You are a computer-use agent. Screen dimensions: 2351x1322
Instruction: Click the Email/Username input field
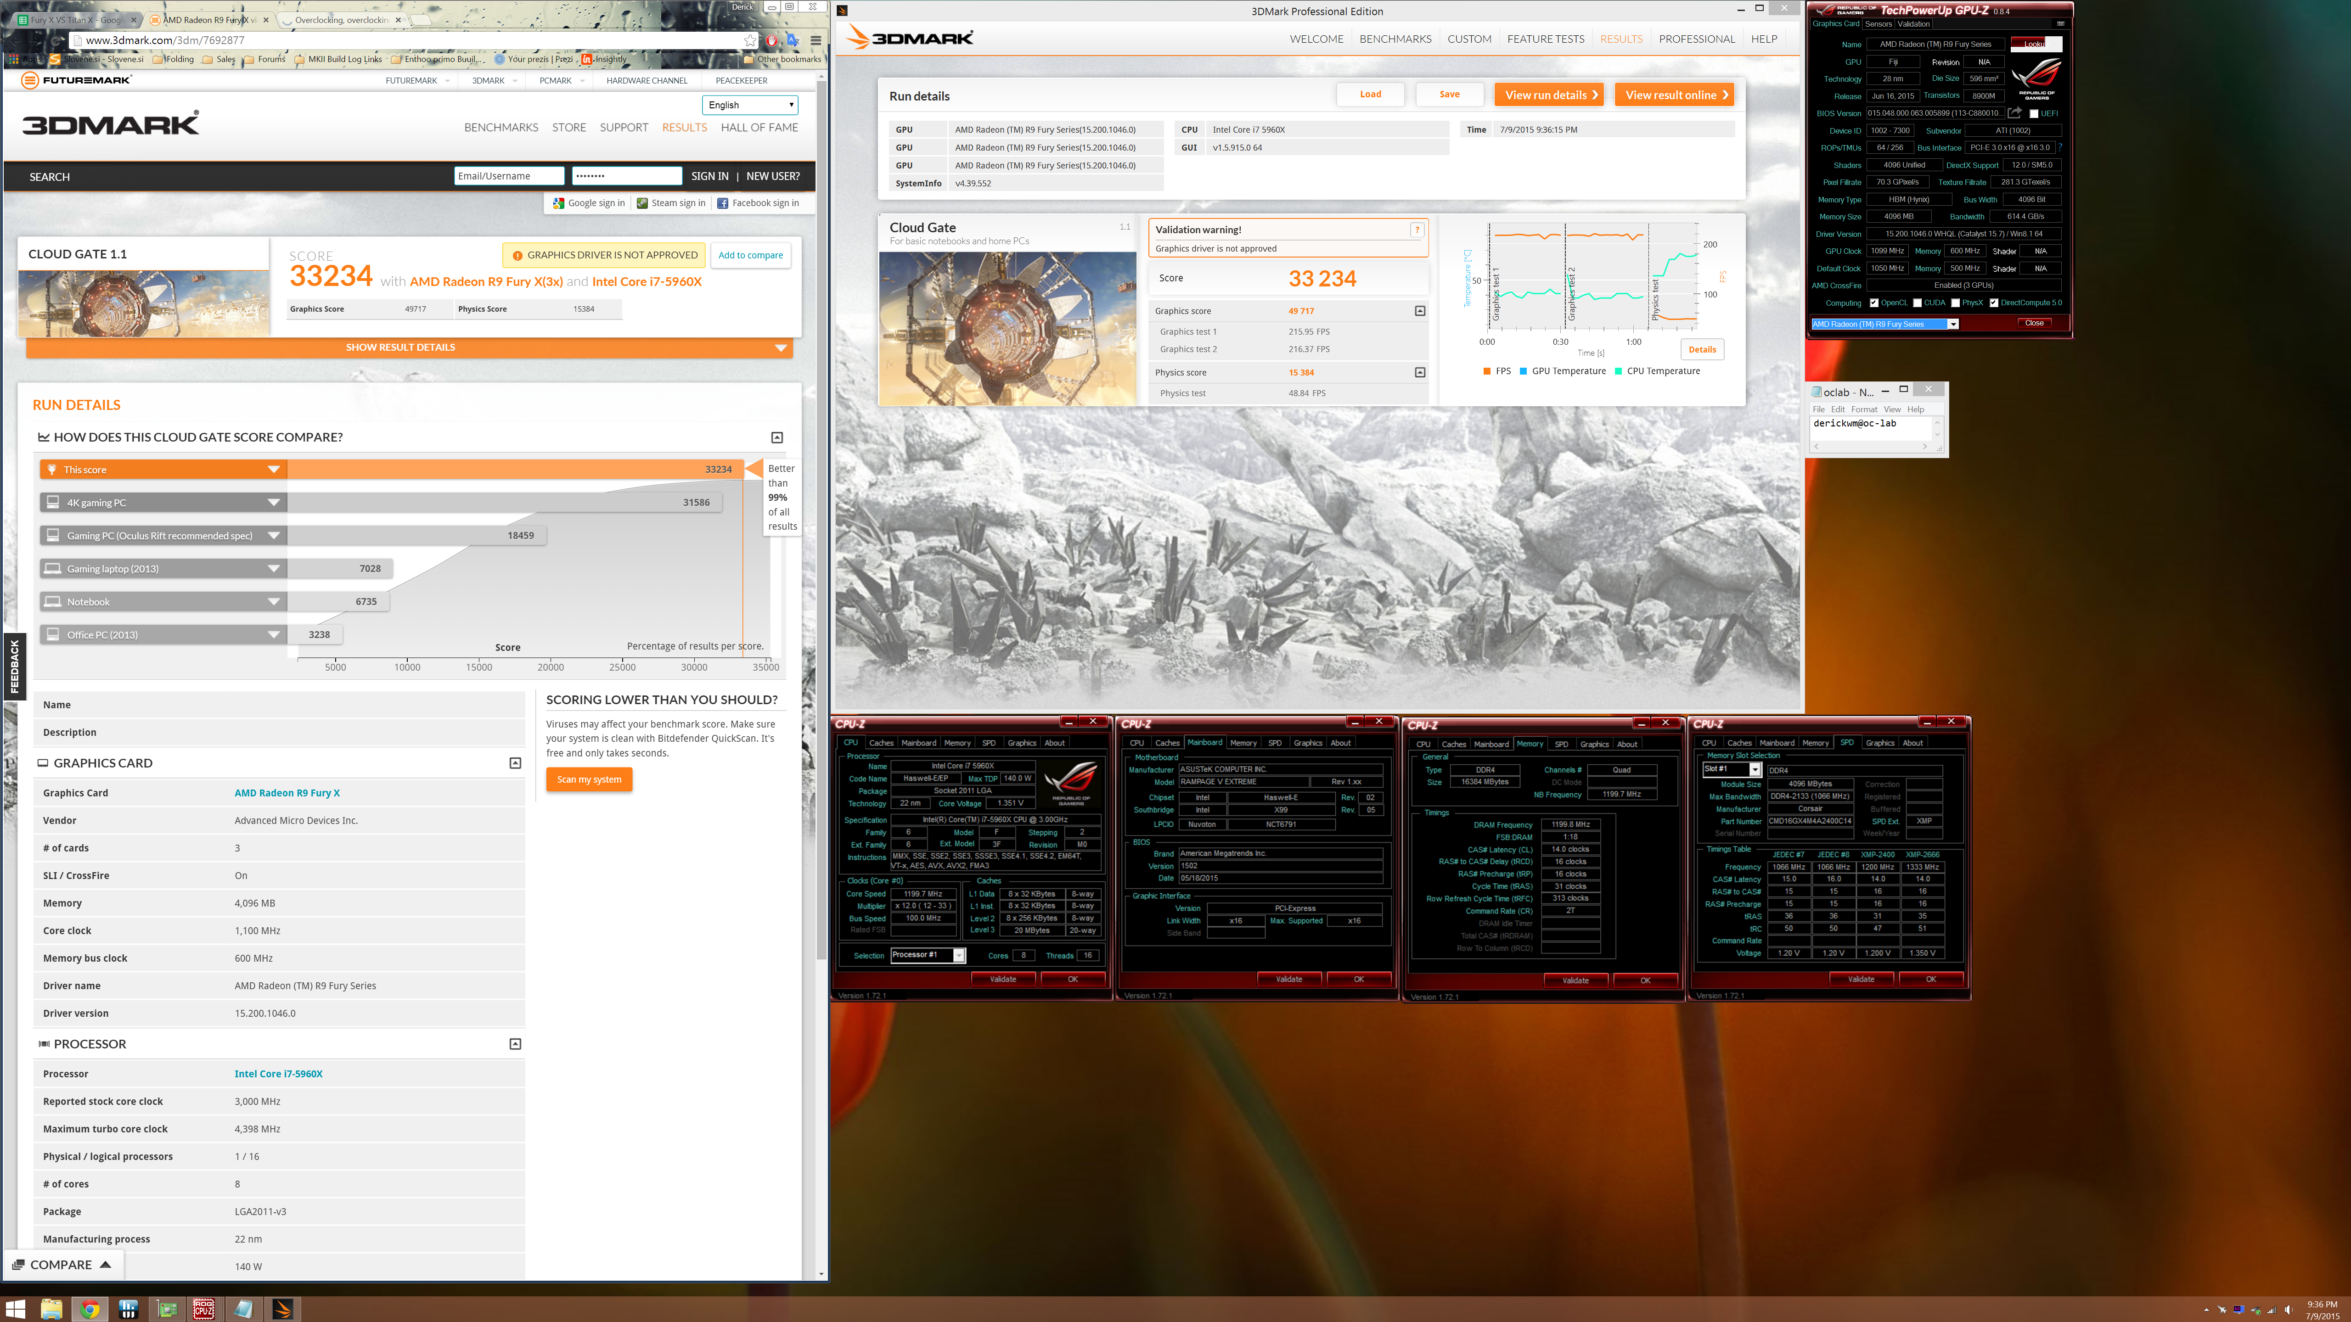click(508, 176)
